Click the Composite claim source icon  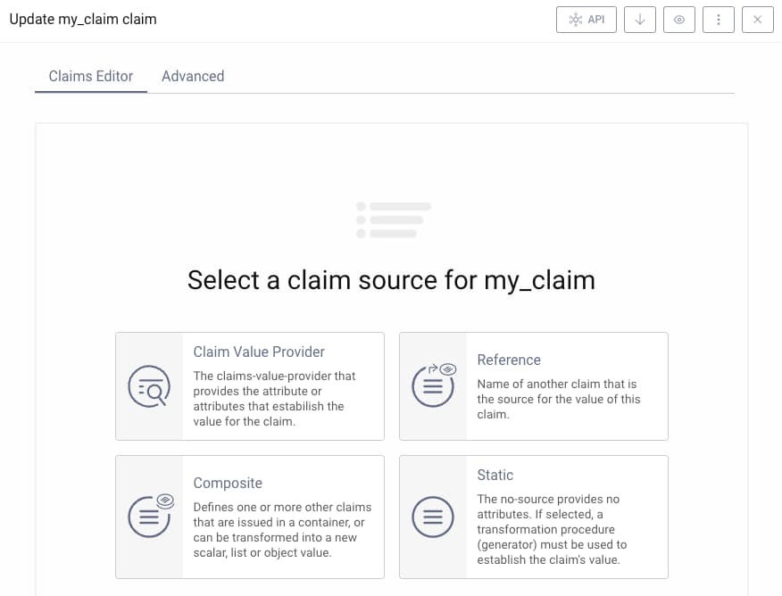click(149, 517)
